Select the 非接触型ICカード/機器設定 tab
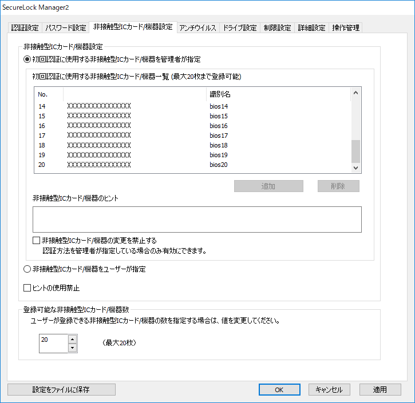Screen dimensions: 415x403 [133, 27]
